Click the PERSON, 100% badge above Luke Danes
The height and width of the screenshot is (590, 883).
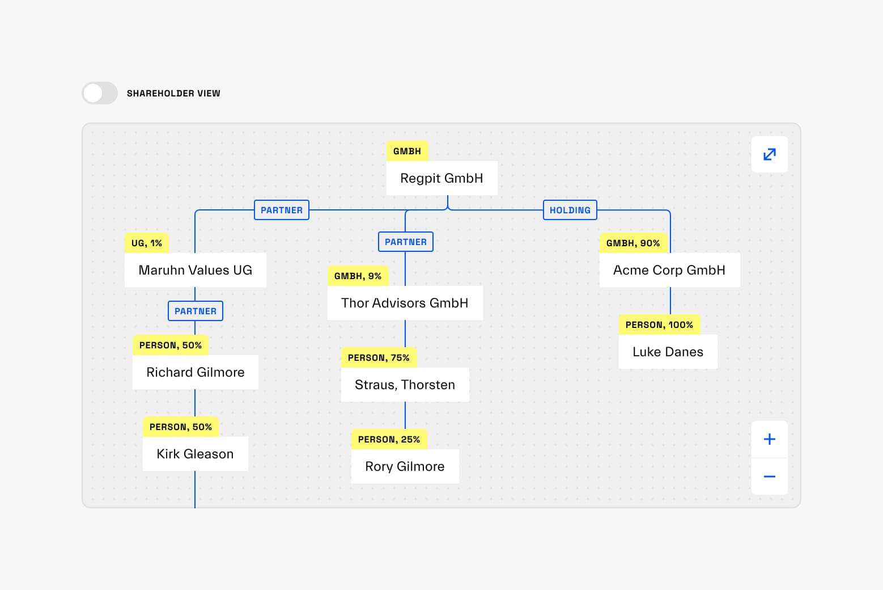660,324
